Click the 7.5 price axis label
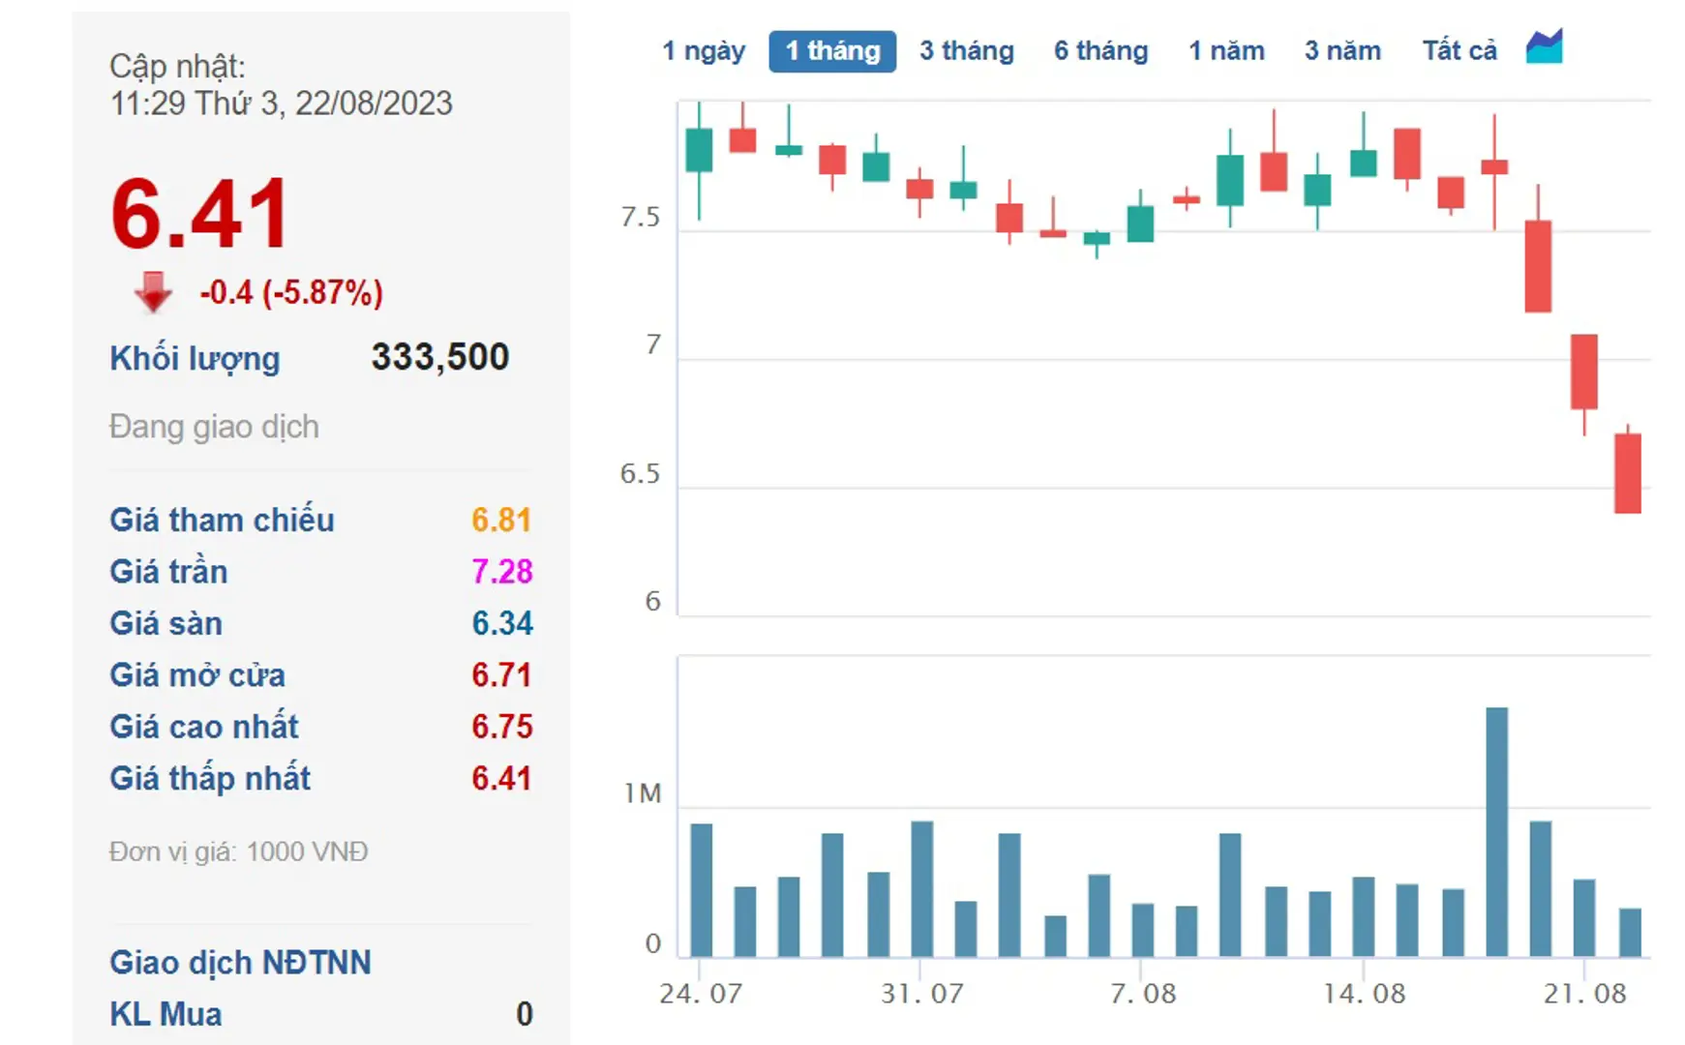 pos(640,218)
